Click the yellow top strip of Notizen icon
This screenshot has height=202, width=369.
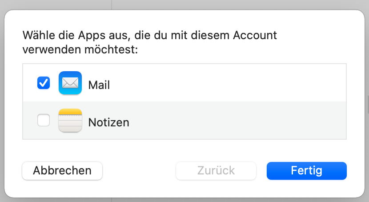coord(70,112)
